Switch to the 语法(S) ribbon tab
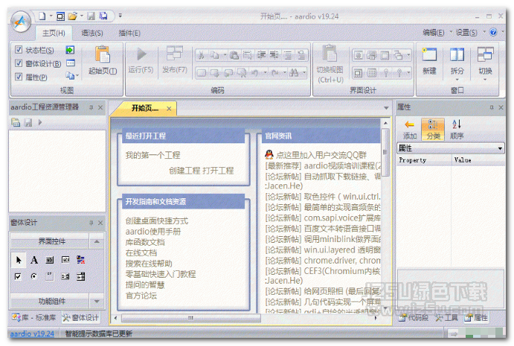The width and height of the screenshot is (514, 346). pyautogui.click(x=92, y=33)
